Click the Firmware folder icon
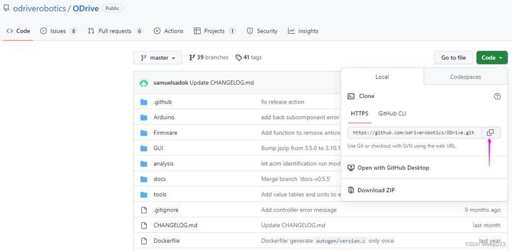Image resolution: width=512 pixels, height=251 pixels. 144,133
